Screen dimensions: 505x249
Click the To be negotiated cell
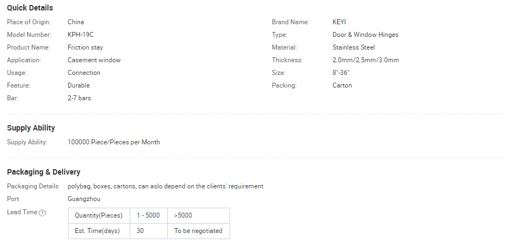tap(198, 231)
